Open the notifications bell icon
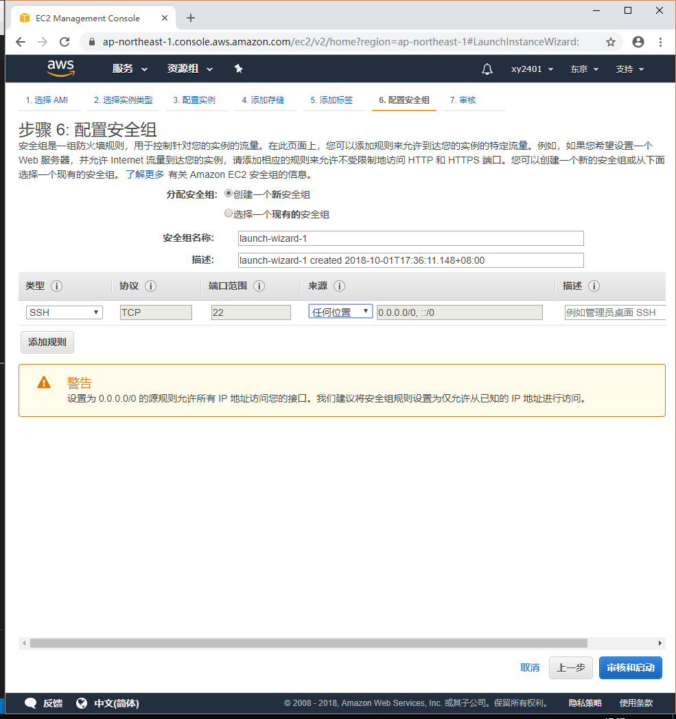The width and height of the screenshot is (676, 719). coord(487,69)
